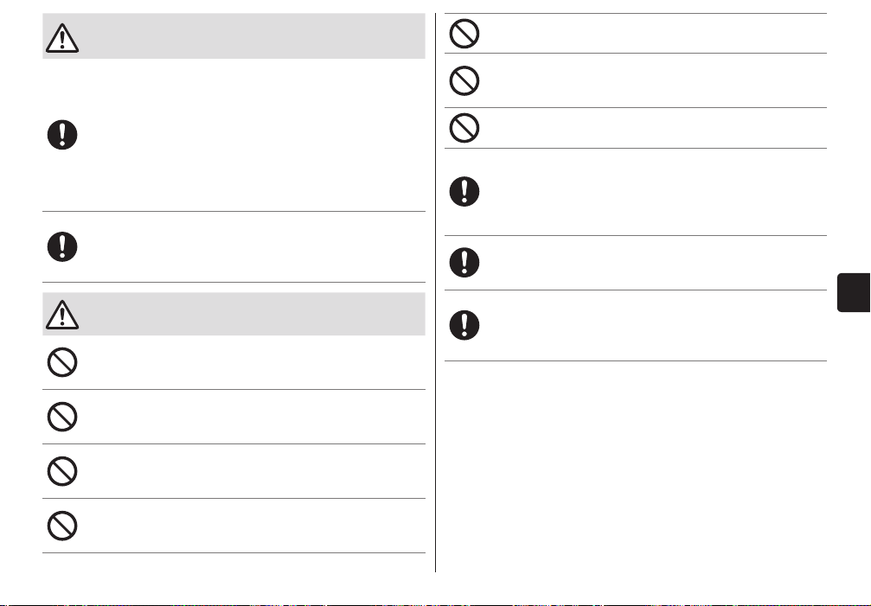
Task: Click the last prohibition icon in left column
Action: click(62, 526)
